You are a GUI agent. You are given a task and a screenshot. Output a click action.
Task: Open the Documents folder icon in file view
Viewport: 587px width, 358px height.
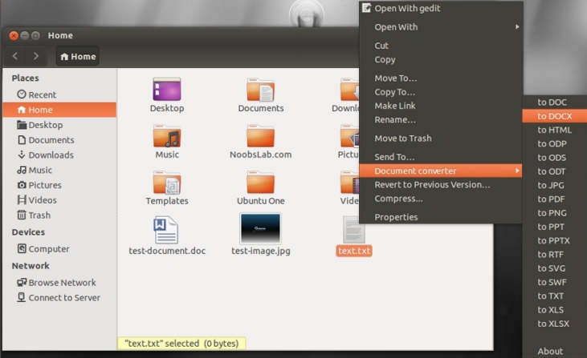[x=260, y=90]
